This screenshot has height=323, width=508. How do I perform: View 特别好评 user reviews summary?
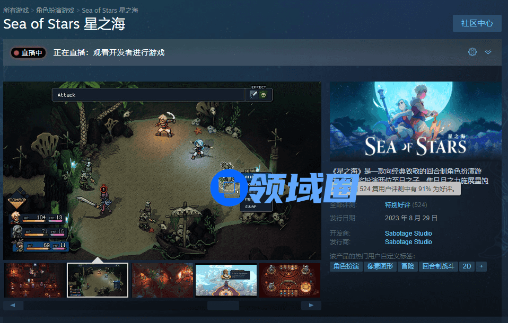pyautogui.click(x=397, y=204)
